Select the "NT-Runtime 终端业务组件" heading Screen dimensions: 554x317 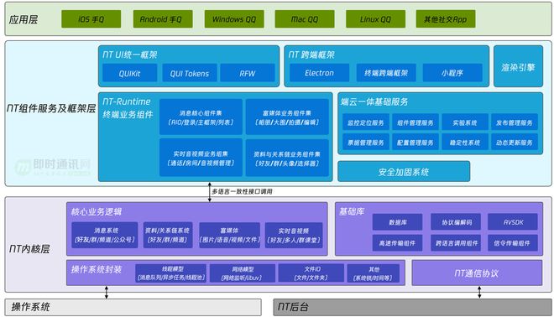click(128, 108)
